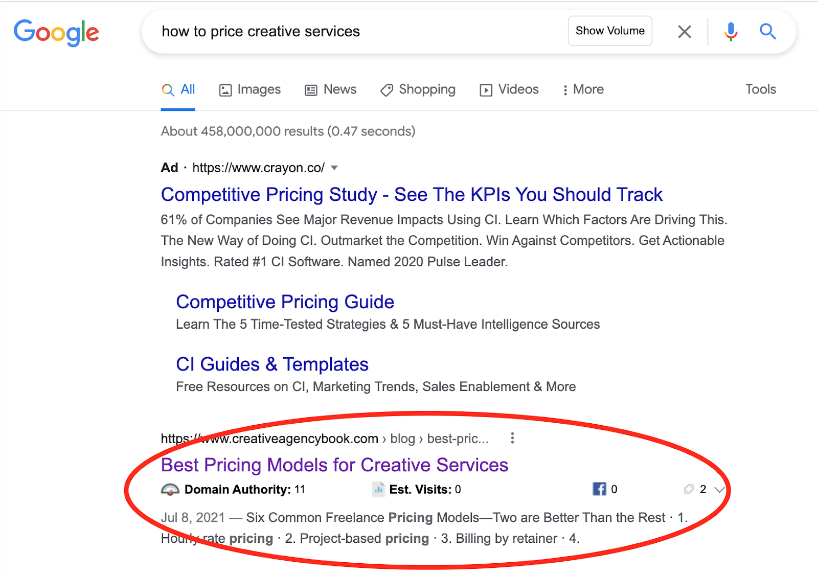Click the Google logo
The width and height of the screenshot is (818, 575).
click(56, 32)
